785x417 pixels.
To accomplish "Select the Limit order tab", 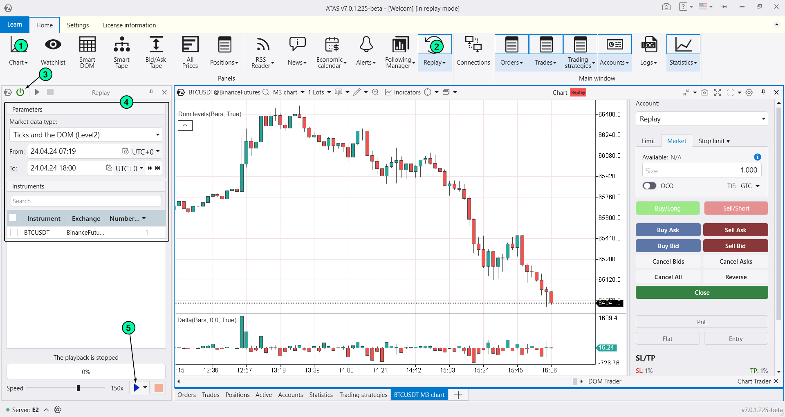I will coord(648,141).
